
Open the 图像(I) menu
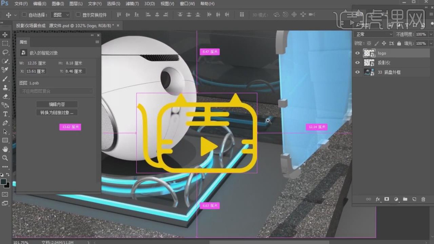58,4
